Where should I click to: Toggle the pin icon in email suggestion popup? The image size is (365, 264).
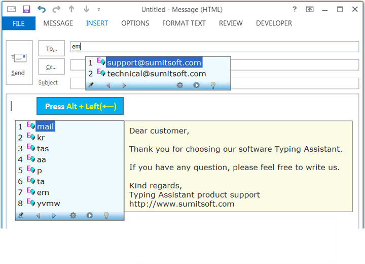[91, 85]
